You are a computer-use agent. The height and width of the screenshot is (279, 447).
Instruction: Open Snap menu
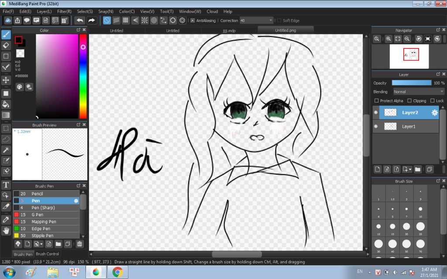coord(106,11)
